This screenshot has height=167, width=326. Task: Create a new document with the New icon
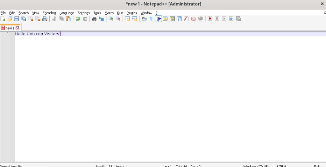(x=3, y=19)
